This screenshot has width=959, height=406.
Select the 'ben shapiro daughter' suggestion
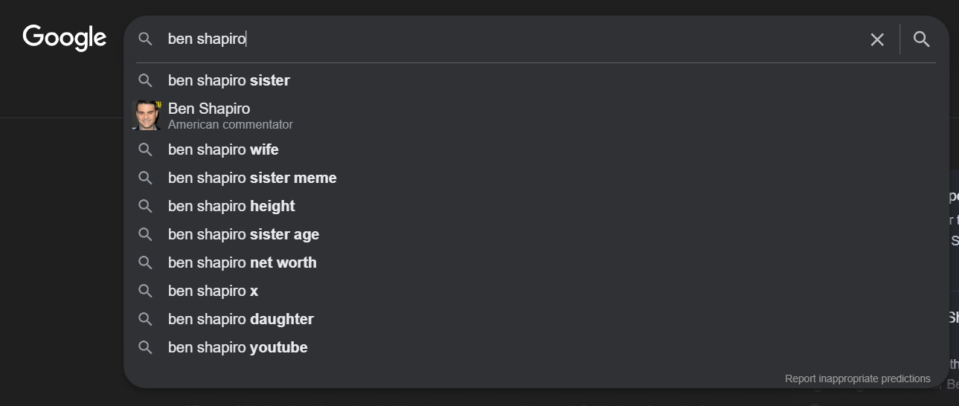pos(240,319)
